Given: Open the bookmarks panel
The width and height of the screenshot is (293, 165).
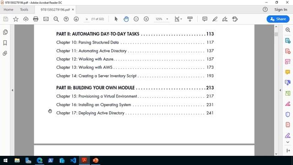Looking at the screenshot, I should (5, 43).
